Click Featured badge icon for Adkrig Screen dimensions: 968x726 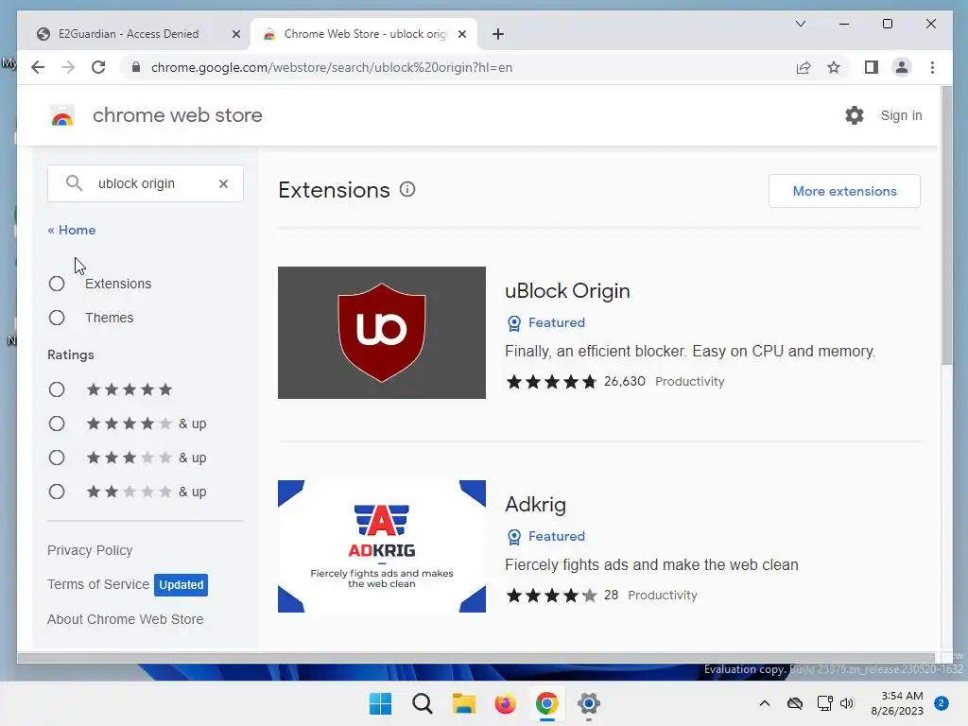click(x=513, y=537)
